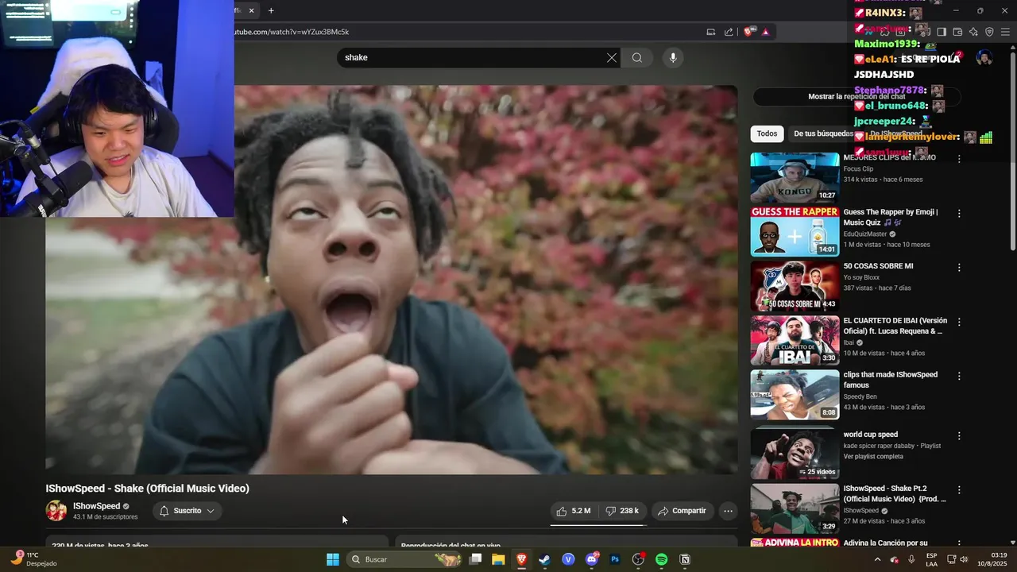This screenshot has width=1017, height=572.
Task: Dislike the video showing 238 k
Action: tap(622, 511)
